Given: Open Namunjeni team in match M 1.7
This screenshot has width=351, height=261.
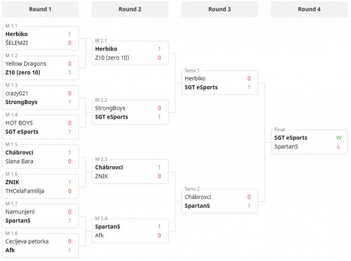Looking at the screenshot, I should 20,212.
